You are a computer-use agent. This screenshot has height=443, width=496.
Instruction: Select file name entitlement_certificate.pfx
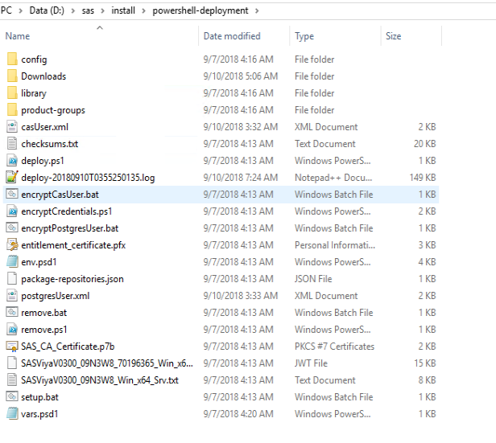click(73, 245)
